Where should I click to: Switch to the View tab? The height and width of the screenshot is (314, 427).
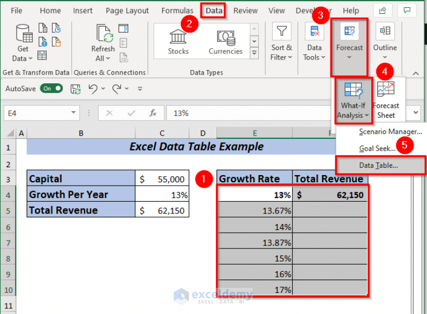tap(276, 11)
